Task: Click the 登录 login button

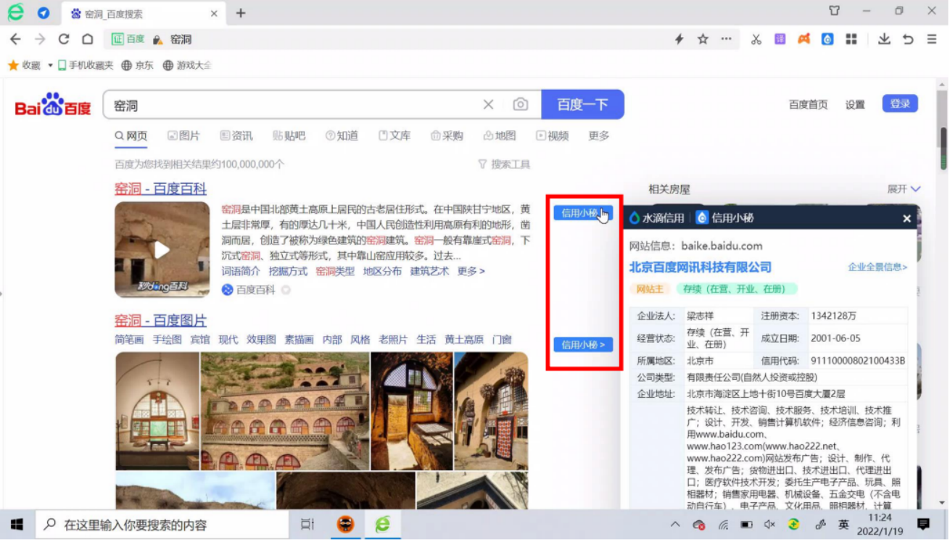Action: 900,104
